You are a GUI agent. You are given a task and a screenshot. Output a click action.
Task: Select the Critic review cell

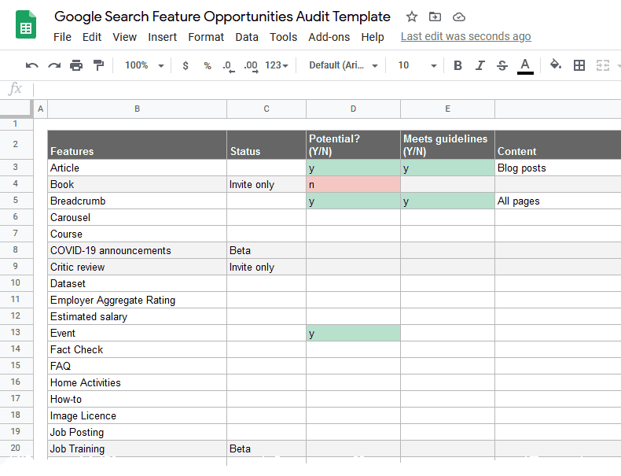[x=137, y=268]
